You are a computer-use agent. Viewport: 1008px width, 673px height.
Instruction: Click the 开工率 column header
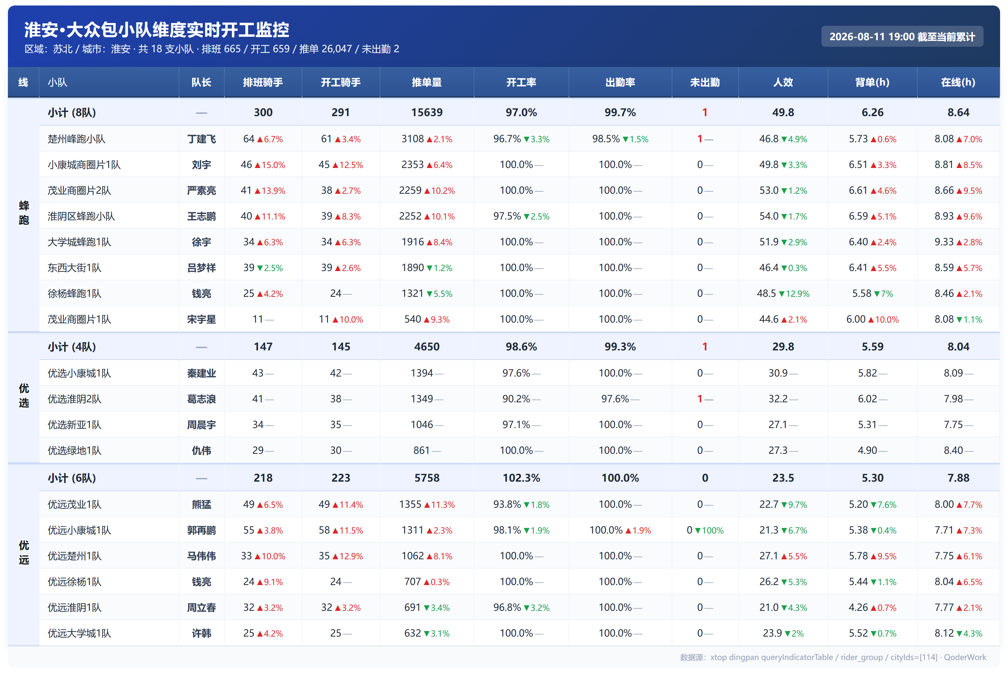pyautogui.click(x=521, y=82)
